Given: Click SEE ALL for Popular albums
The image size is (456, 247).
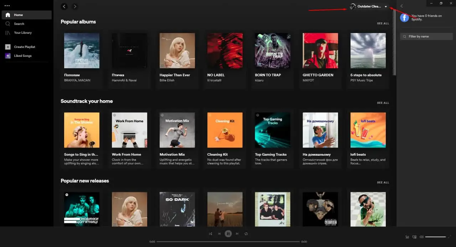Looking at the screenshot, I should click(x=383, y=23).
